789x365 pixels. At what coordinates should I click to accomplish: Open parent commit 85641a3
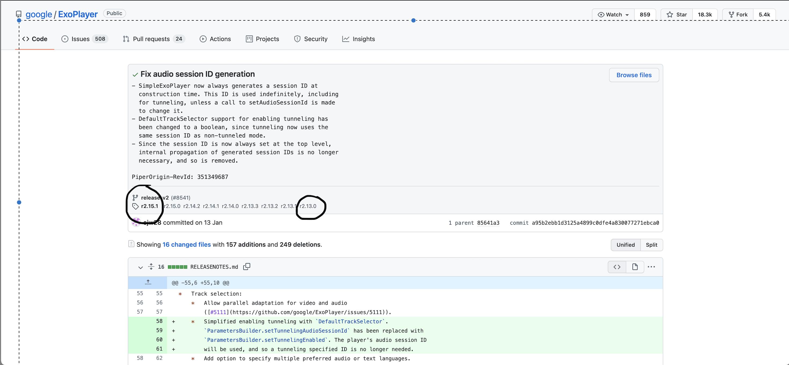click(488, 223)
